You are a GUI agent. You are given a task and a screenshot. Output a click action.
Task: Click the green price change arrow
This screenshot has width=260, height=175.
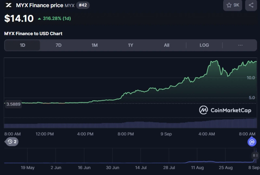click(x=39, y=19)
